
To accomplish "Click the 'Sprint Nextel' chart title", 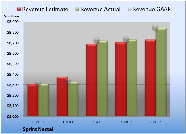I will pyautogui.click(x=38, y=129).
